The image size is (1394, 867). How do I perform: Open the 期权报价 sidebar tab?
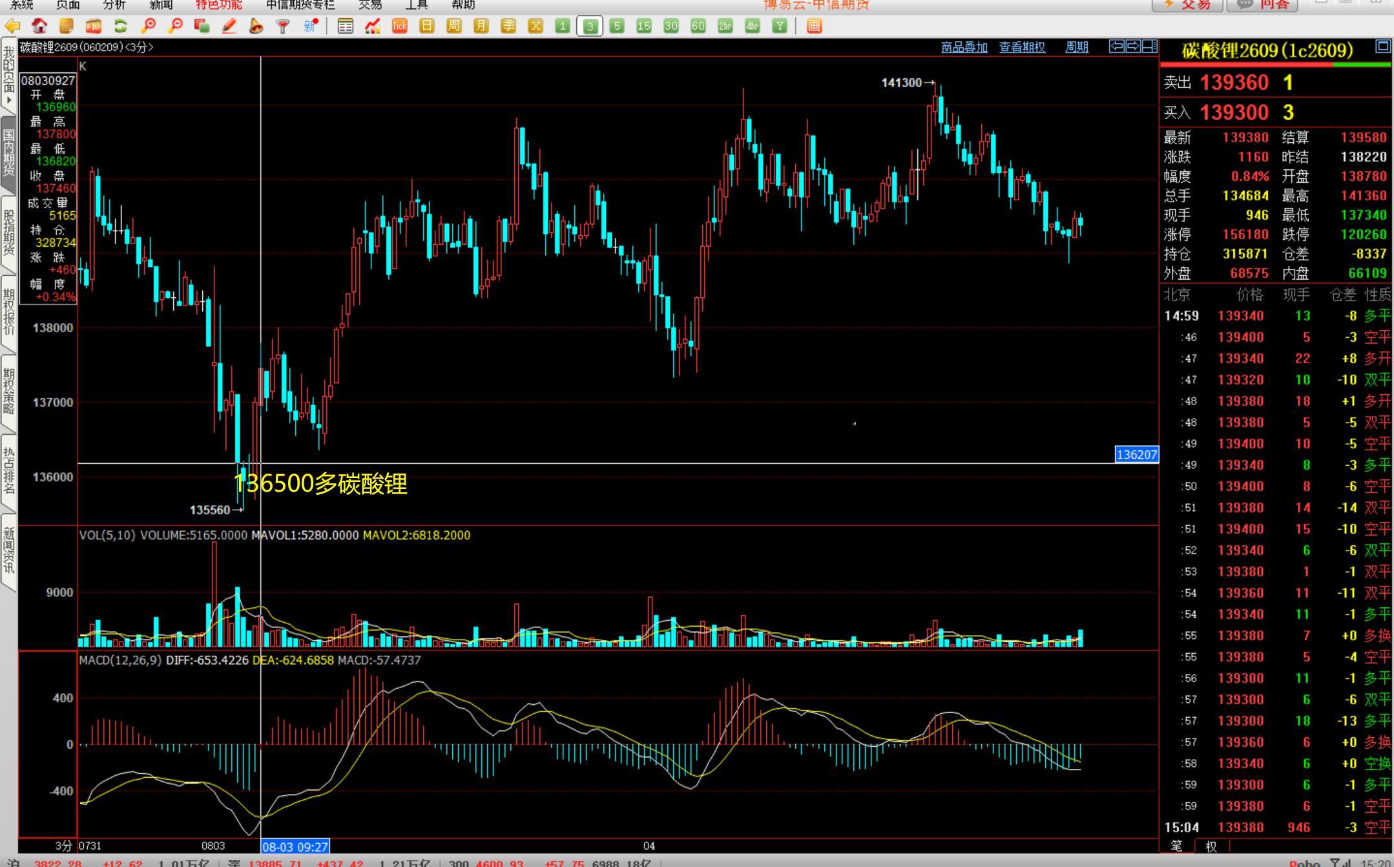(x=8, y=313)
